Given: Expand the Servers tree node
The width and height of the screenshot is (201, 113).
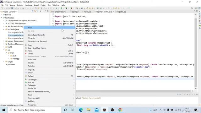Looking at the screenshot, I should [1, 15].
